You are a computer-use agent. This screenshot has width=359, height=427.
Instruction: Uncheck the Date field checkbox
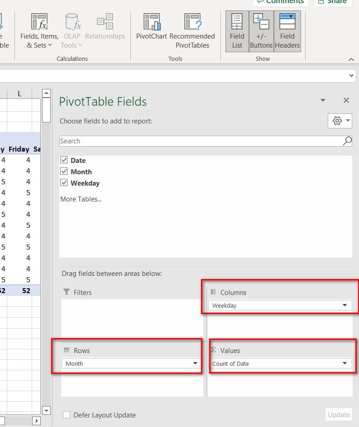[64, 160]
